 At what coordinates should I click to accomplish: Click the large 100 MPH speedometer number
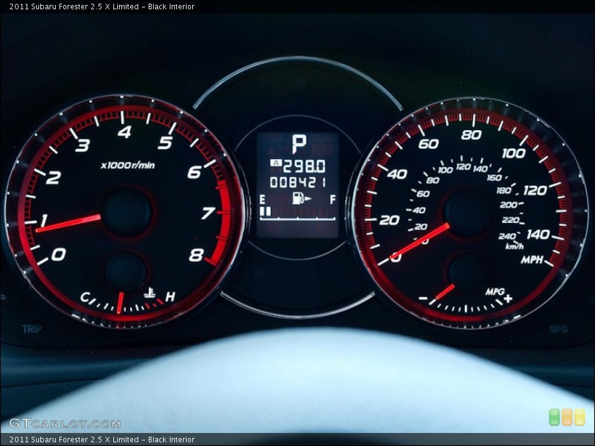point(514,153)
